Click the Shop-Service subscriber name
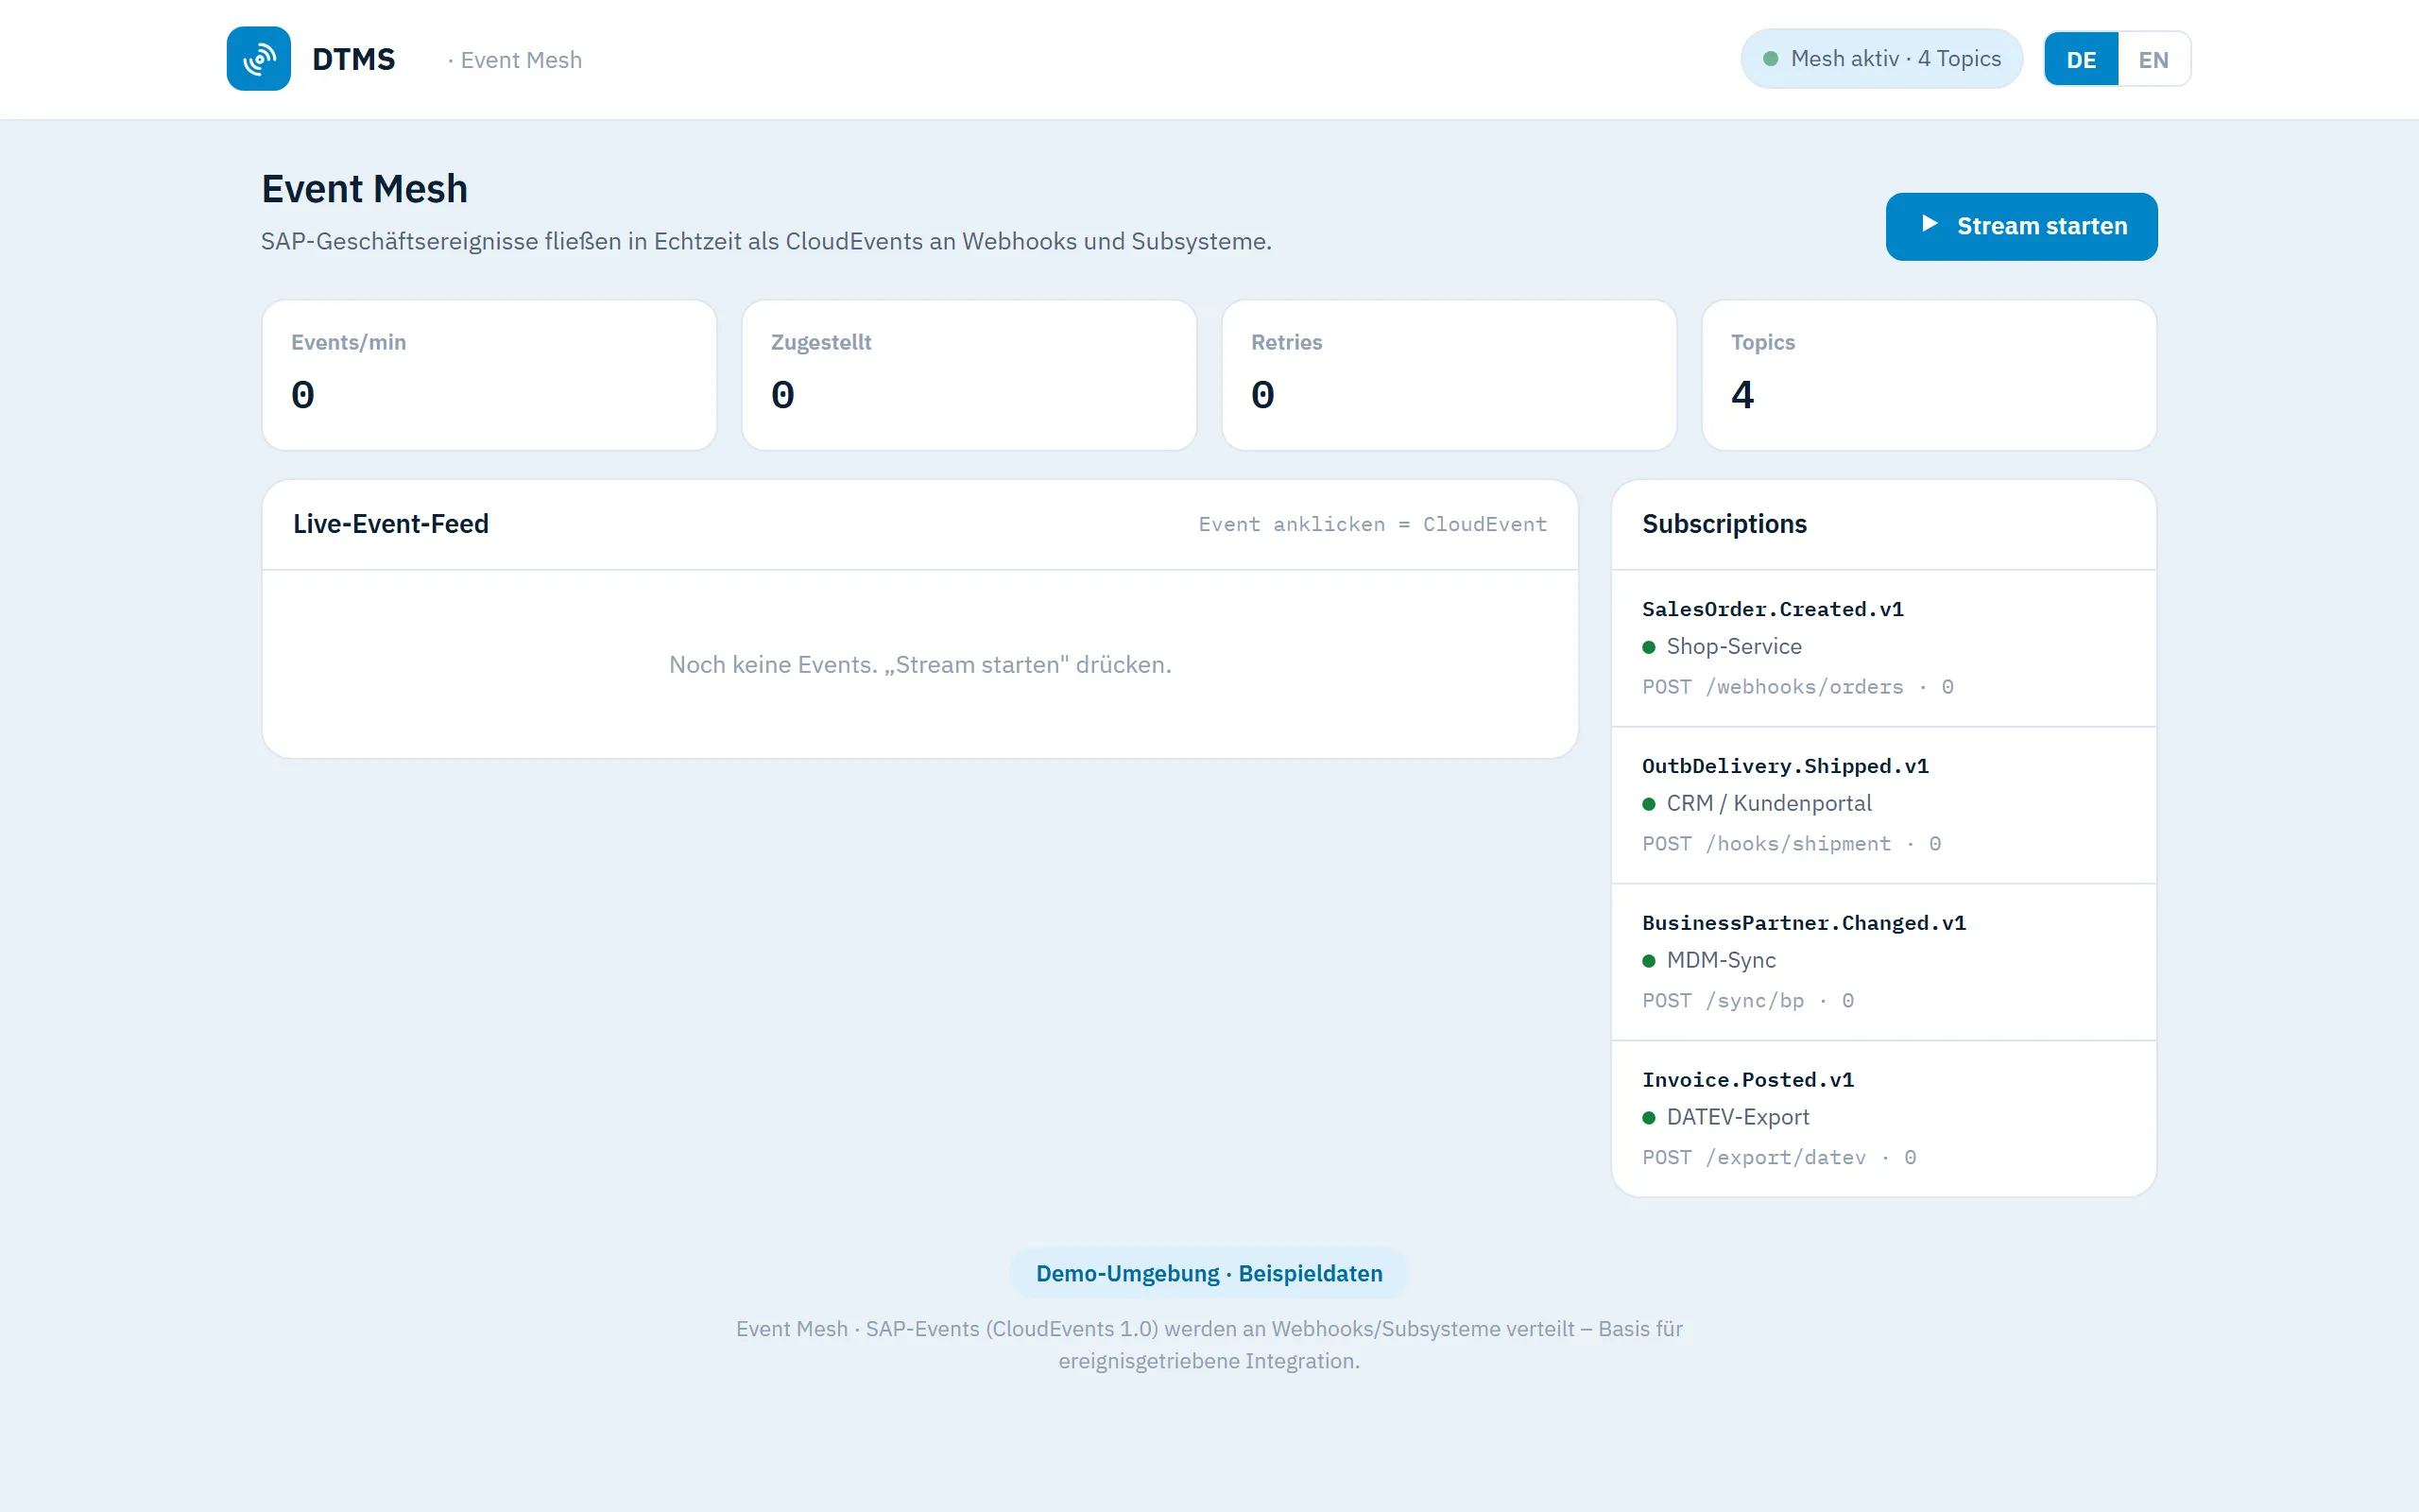 [x=1734, y=646]
